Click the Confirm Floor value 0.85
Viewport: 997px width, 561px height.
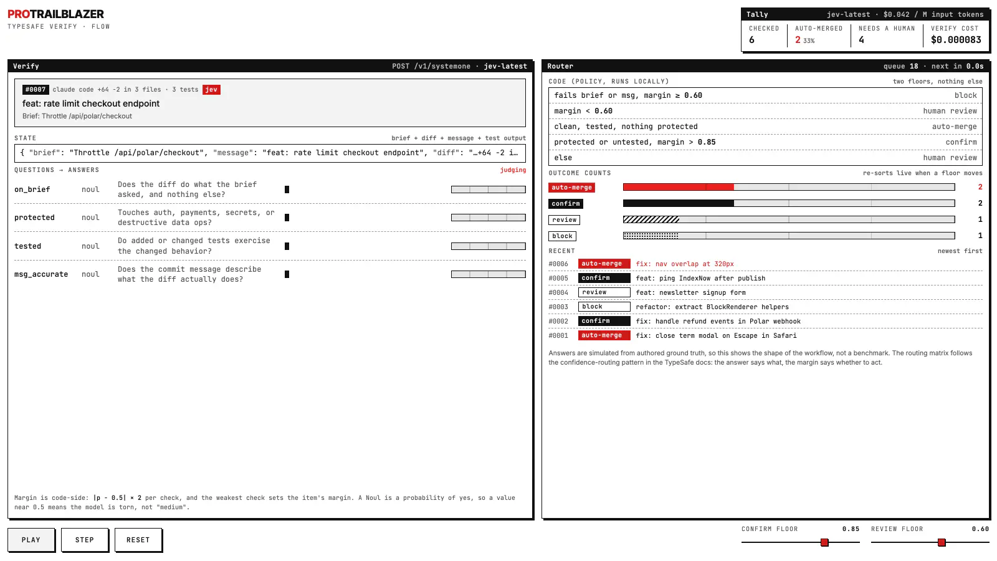851,529
